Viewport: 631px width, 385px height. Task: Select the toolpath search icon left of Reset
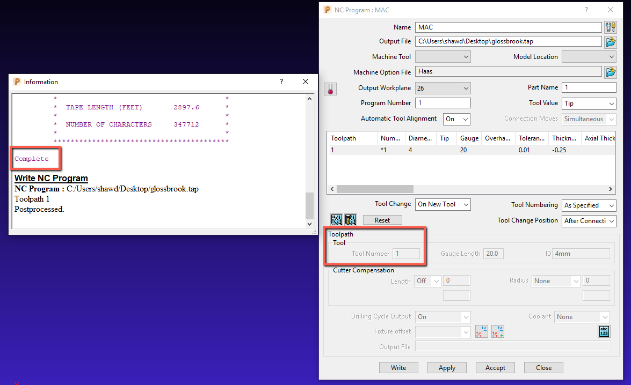coord(336,219)
